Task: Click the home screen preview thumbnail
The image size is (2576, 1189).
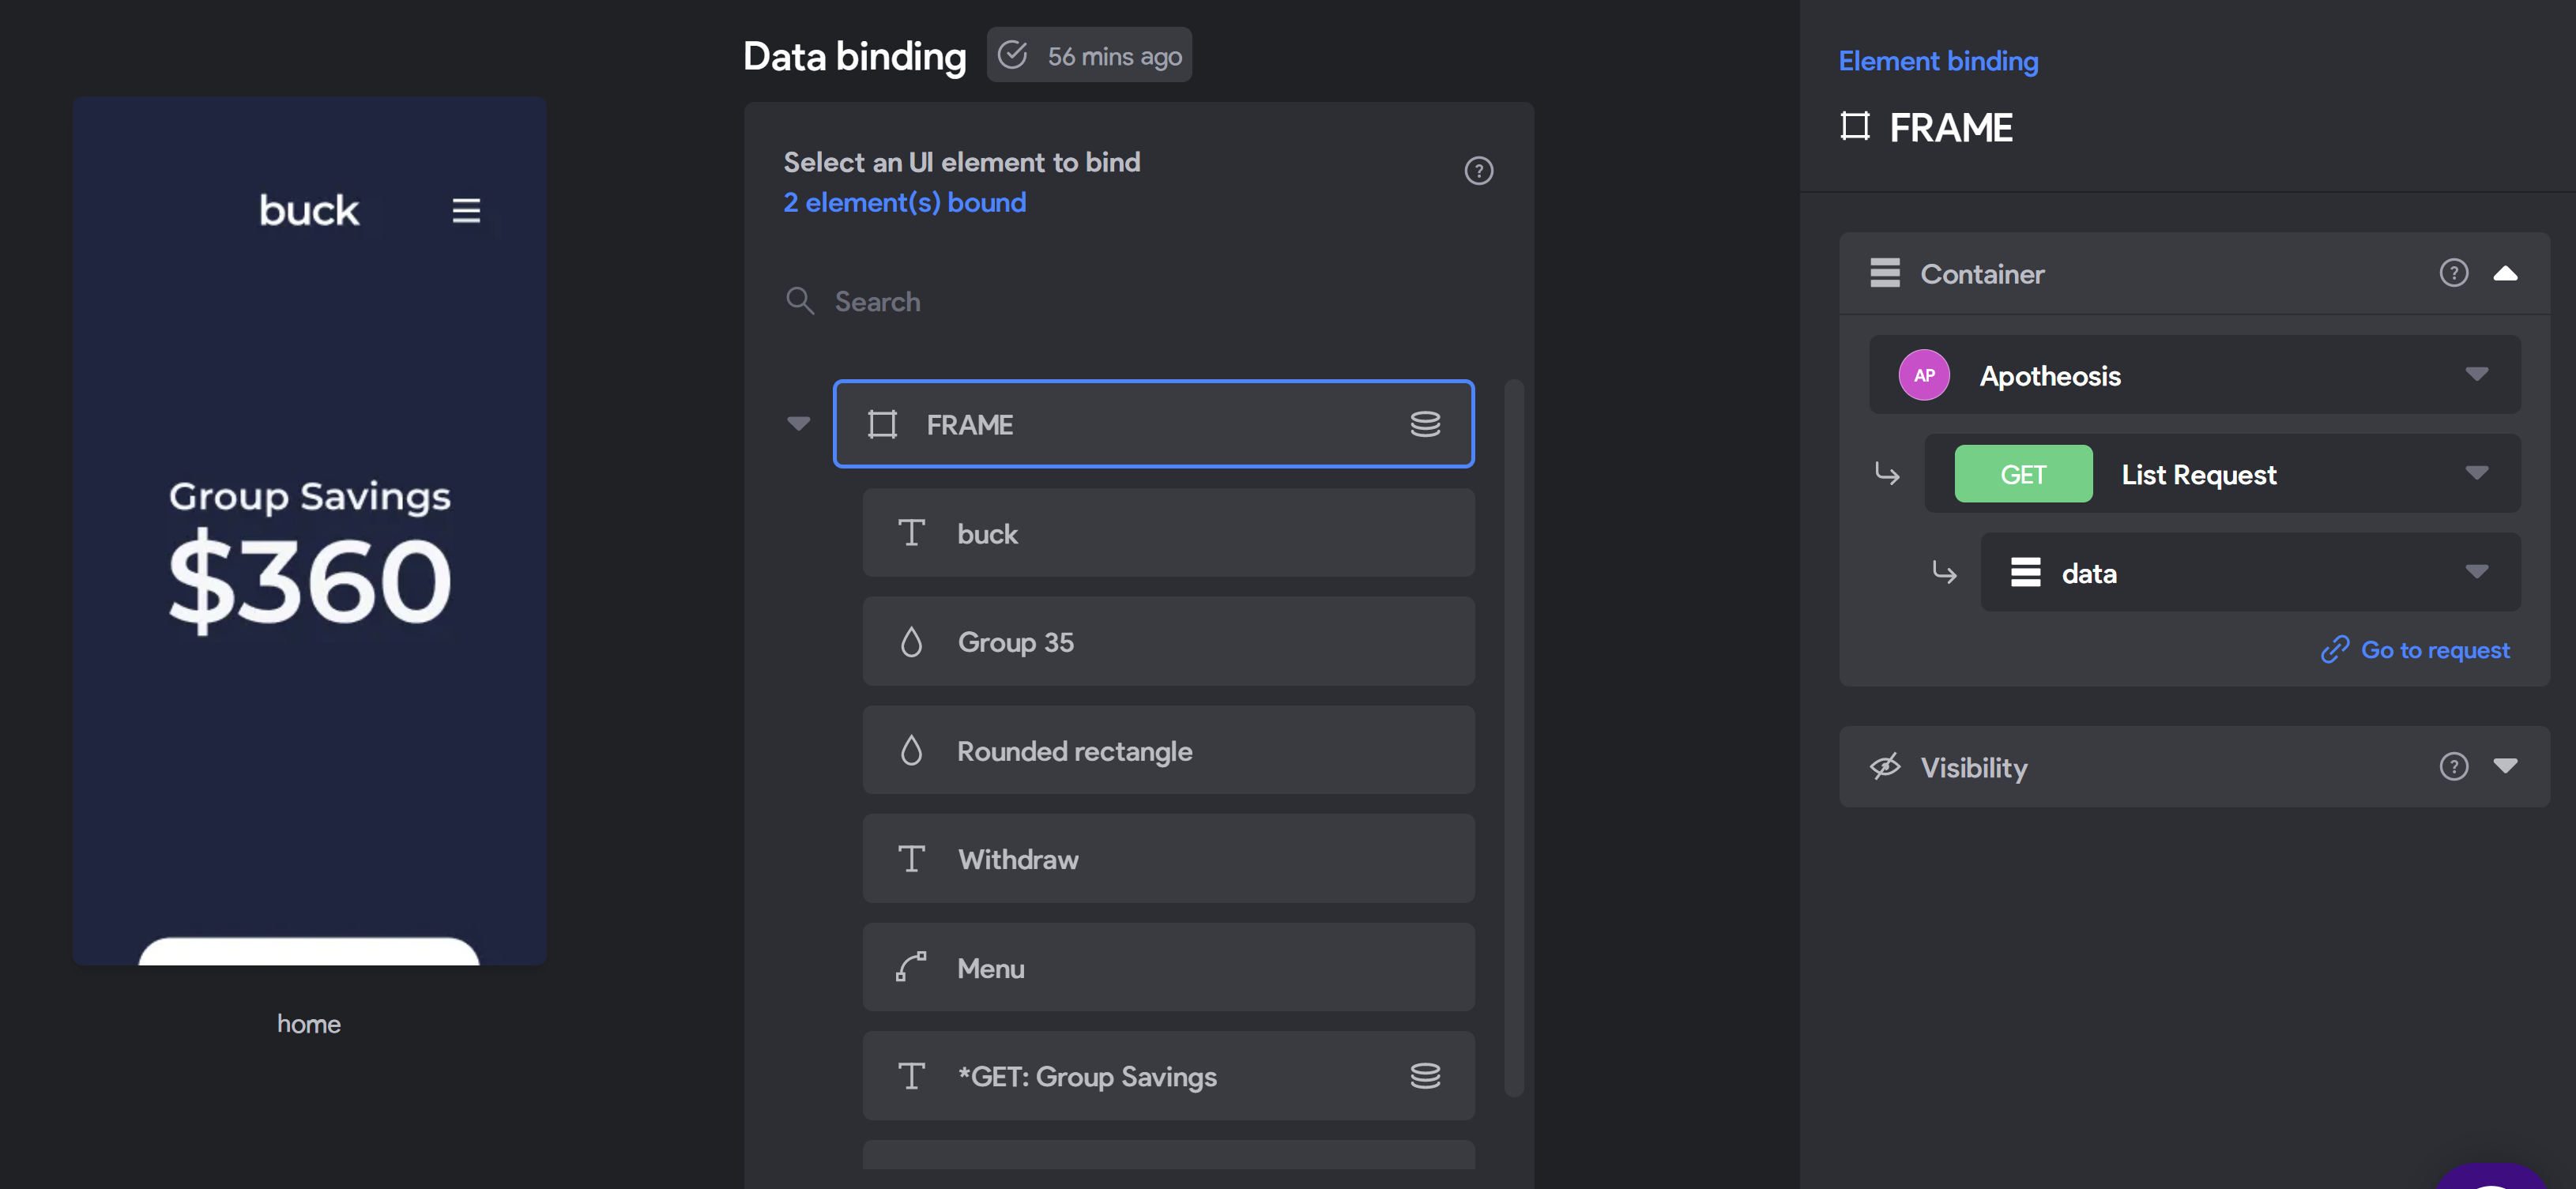Action: (309, 531)
